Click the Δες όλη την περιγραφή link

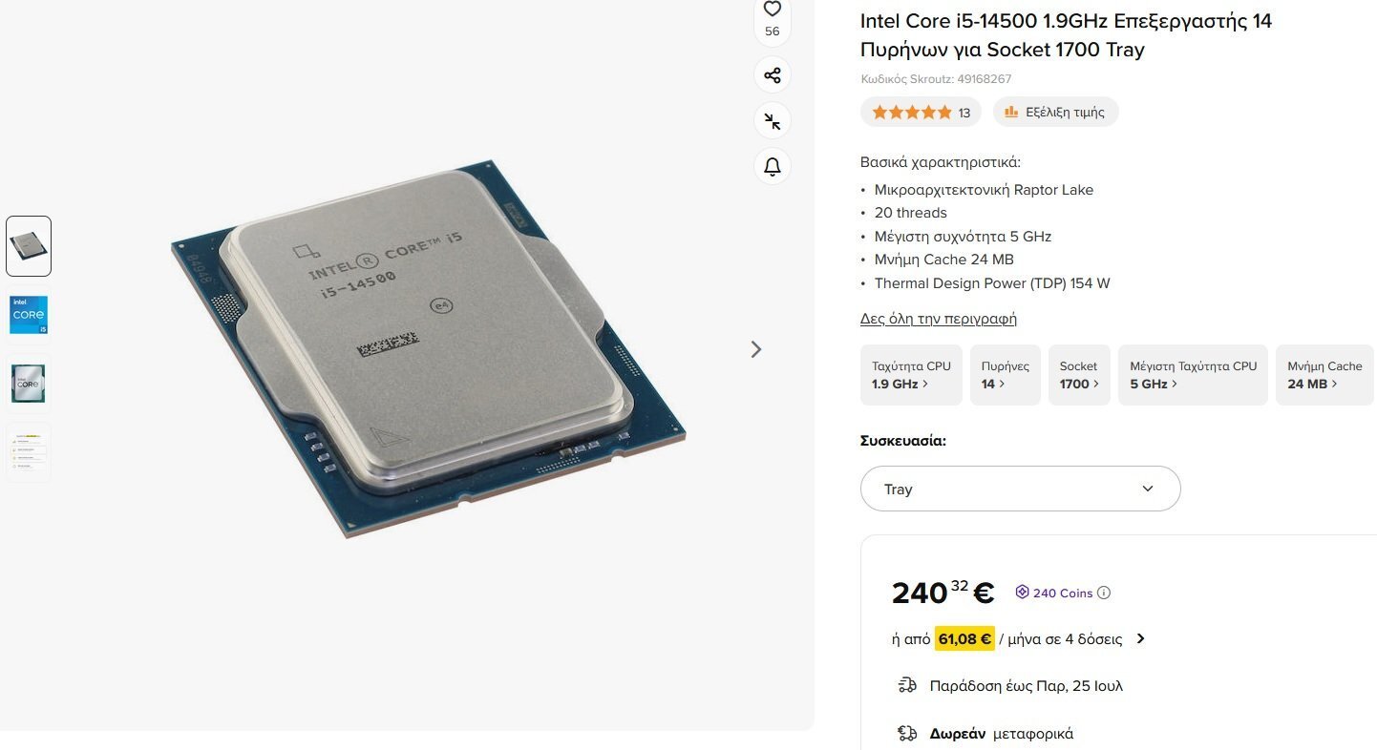point(939,319)
